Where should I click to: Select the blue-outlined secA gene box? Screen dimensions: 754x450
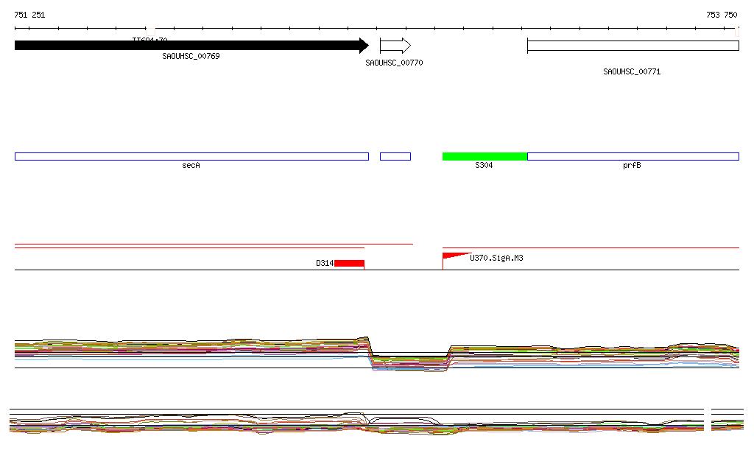(191, 156)
